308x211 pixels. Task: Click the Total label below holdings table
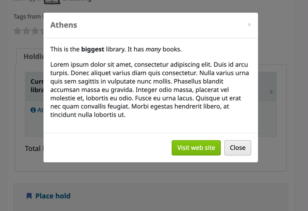click(33, 148)
